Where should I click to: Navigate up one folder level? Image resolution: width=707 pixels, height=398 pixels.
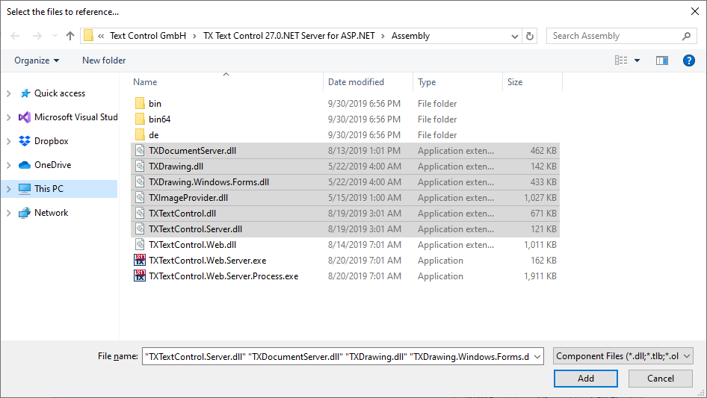[70, 36]
